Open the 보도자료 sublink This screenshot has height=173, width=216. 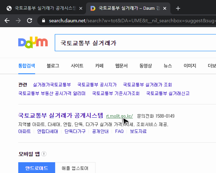click(138, 131)
